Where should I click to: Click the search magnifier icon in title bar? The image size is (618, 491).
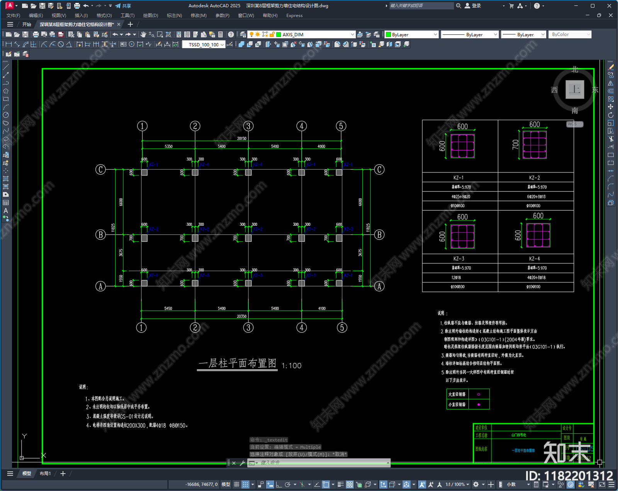point(458,6)
